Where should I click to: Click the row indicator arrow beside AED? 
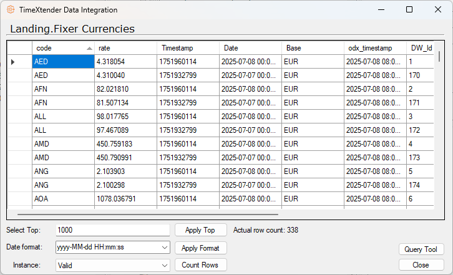(x=12, y=62)
